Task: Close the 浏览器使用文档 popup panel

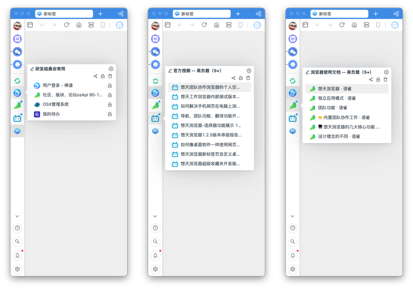Action: [x=386, y=72]
